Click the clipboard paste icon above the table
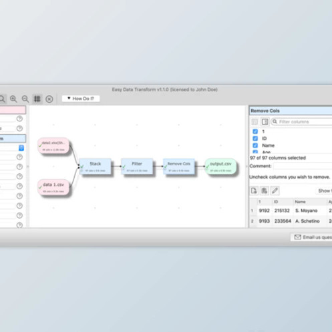 point(265,191)
